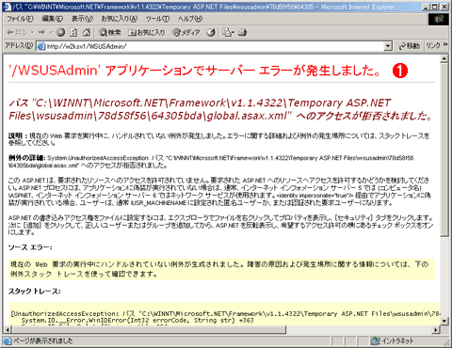Screen dimensions: 452x348
Task: Click the status bar page icon
Action: (8, 340)
